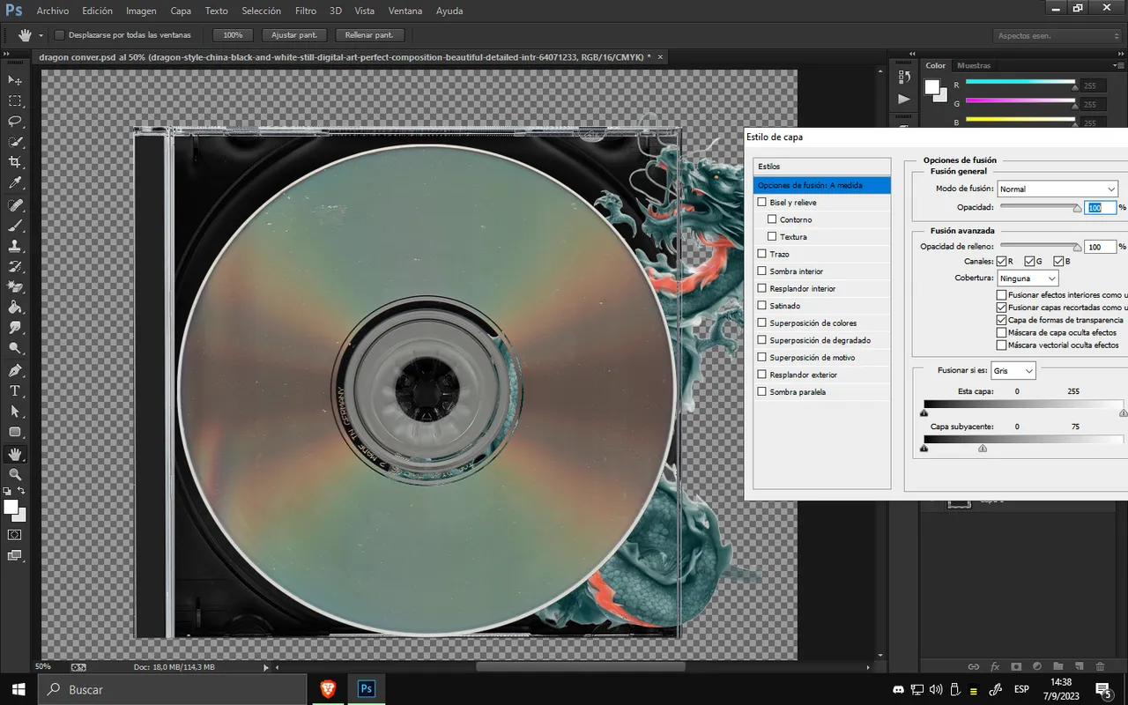This screenshot has height=705, width=1128.
Task: Open the Ventana menu
Action: [404, 11]
